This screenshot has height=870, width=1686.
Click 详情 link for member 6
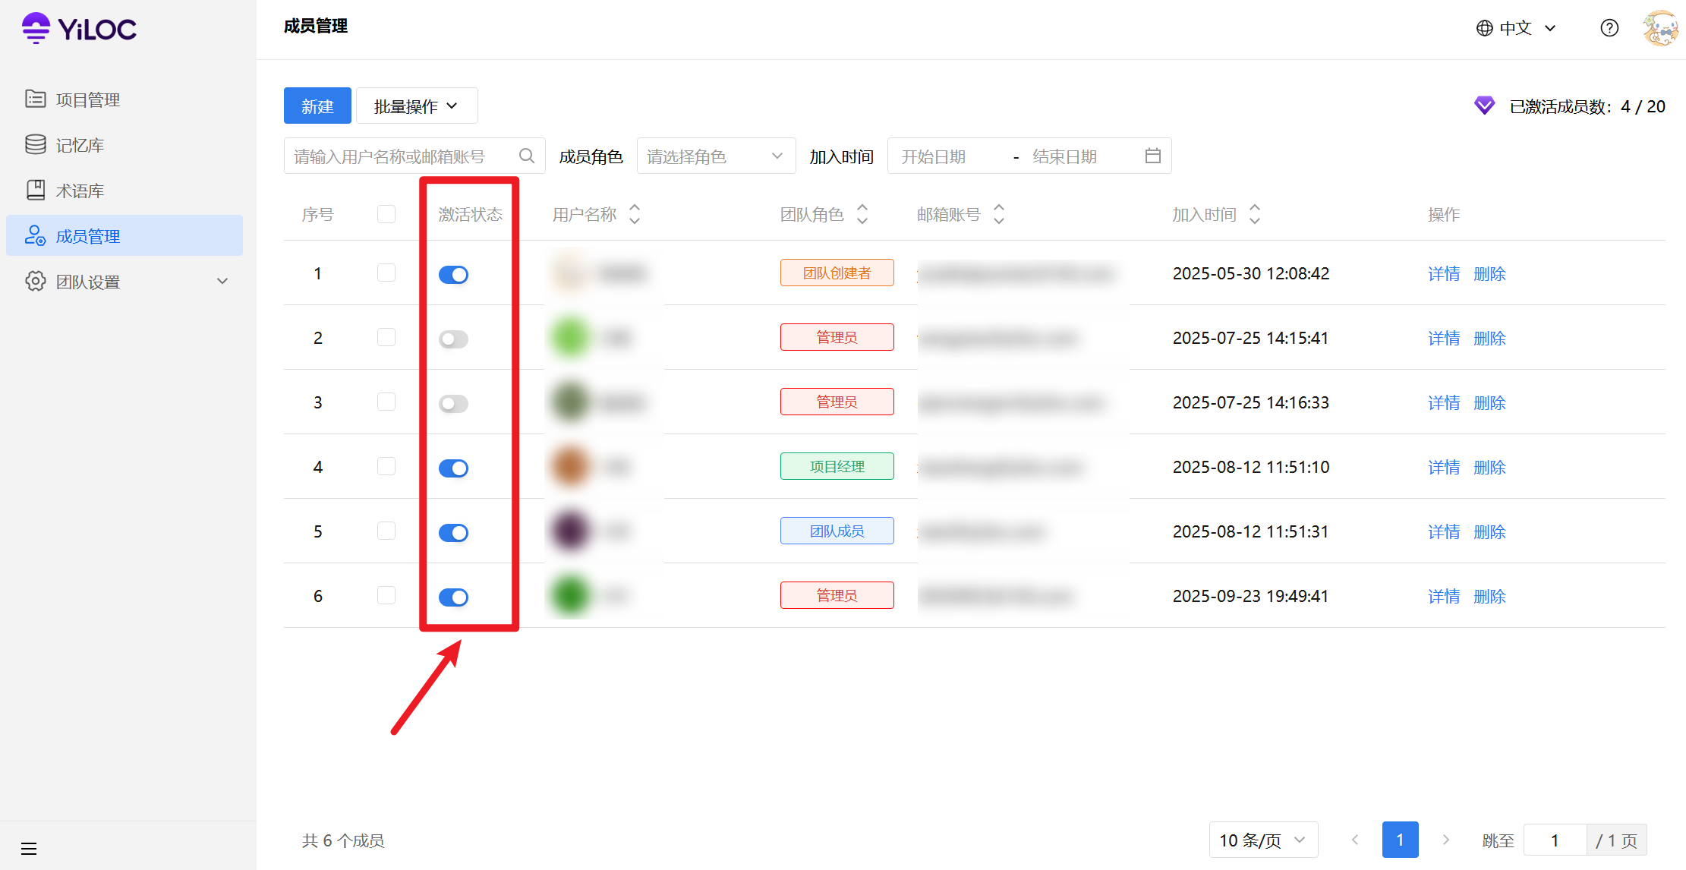[x=1443, y=597]
